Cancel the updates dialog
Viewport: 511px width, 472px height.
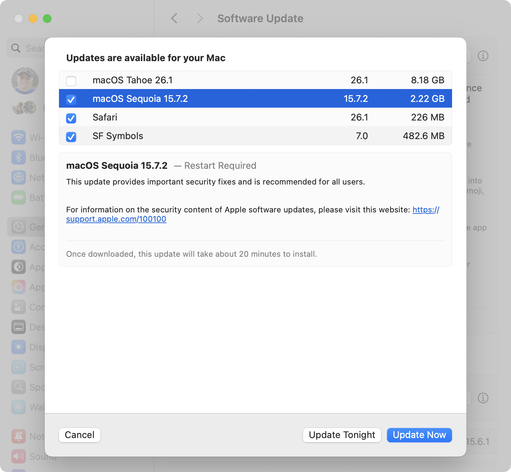coord(79,435)
